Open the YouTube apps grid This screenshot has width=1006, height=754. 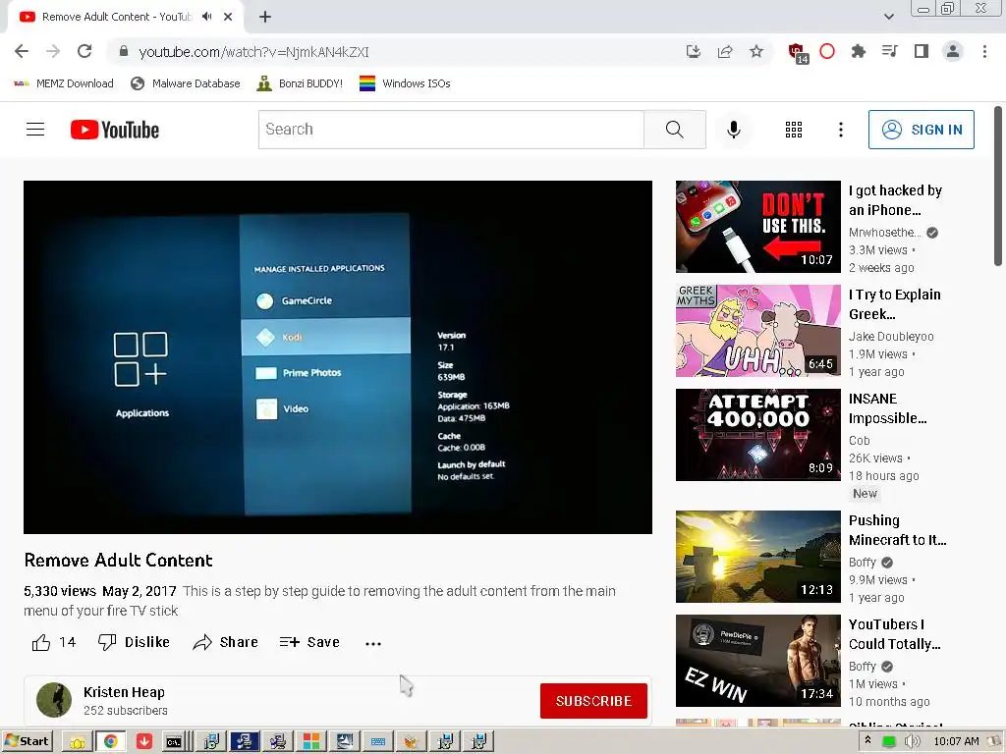(794, 130)
